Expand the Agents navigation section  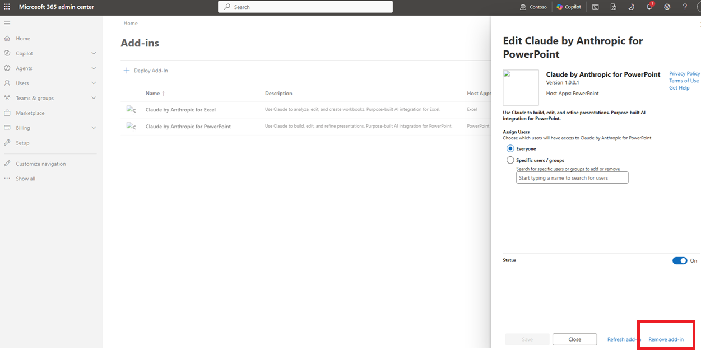click(94, 68)
